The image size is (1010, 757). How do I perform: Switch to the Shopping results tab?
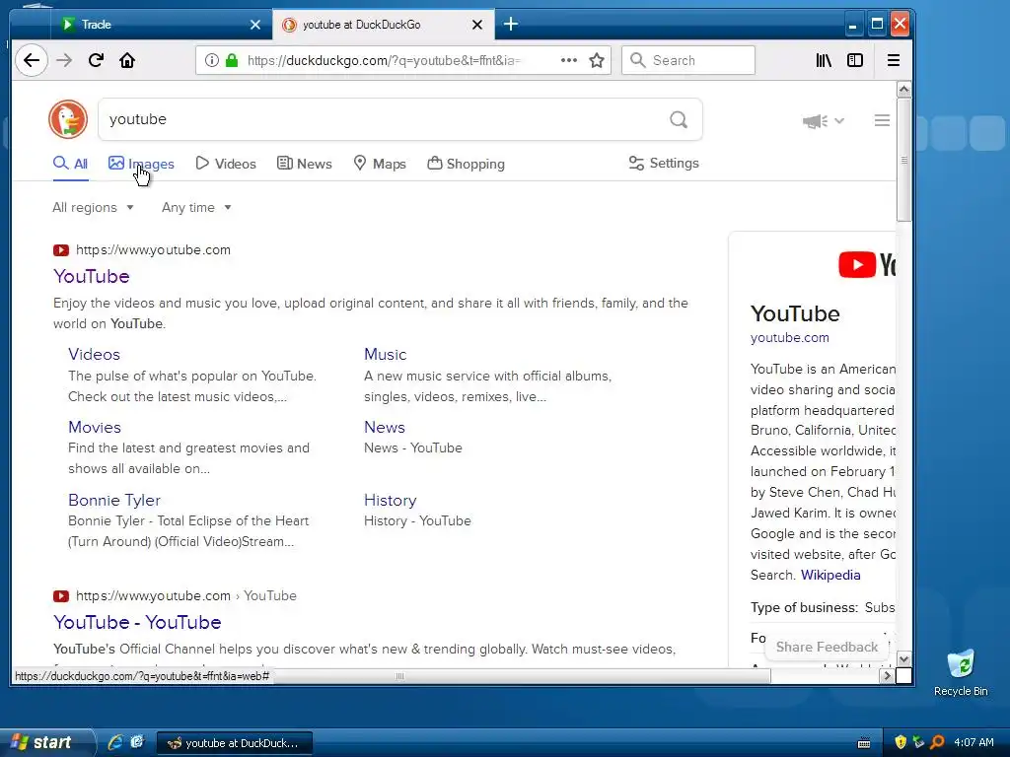pyautogui.click(x=467, y=164)
